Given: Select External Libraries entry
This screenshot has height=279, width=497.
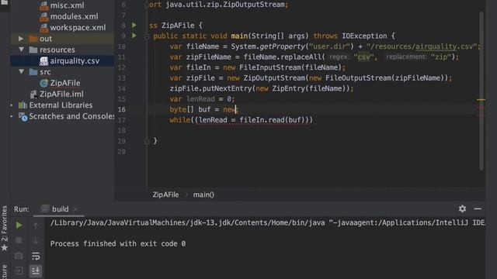Looking at the screenshot, I should 61,105.
